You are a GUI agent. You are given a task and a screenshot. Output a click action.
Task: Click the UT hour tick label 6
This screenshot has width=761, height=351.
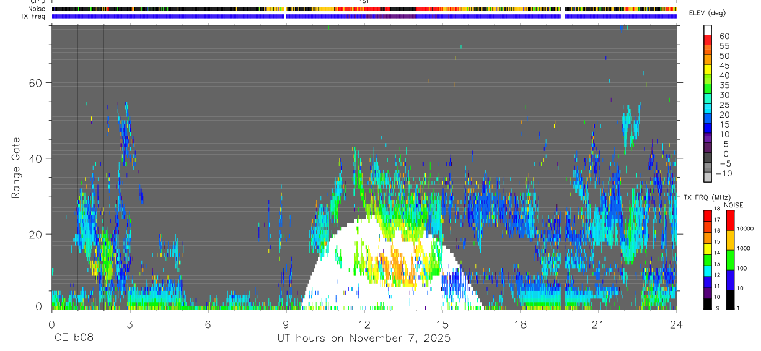click(x=208, y=324)
